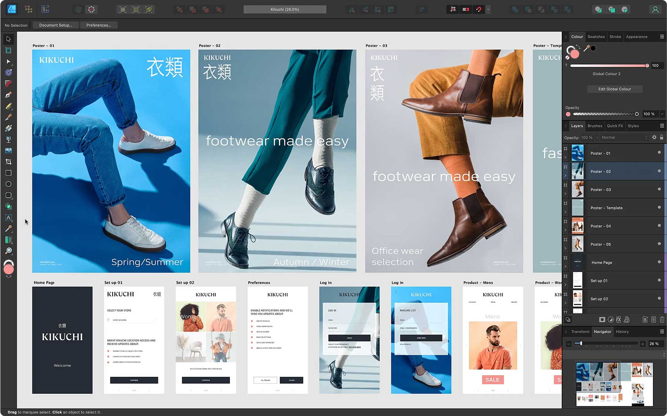This screenshot has width=667, height=416.
Task: Select the Vector Crop tool
Action: tap(9, 161)
